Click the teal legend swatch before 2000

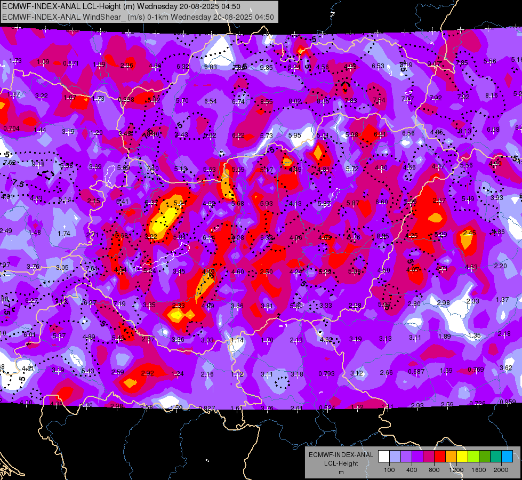point(496,457)
